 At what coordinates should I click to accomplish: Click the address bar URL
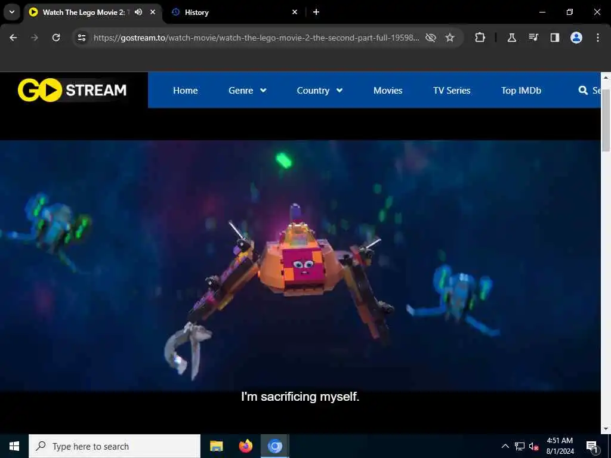(256, 38)
